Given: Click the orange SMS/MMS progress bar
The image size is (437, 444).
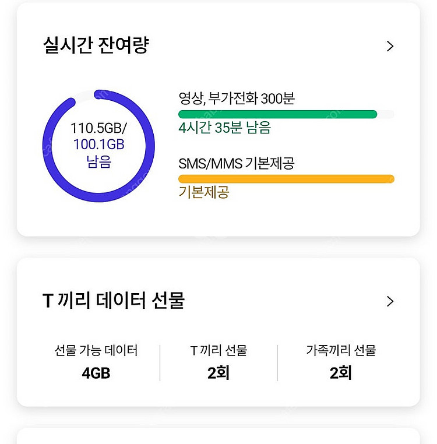Looking at the screenshot, I should pyautogui.click(x=286, y=179).
